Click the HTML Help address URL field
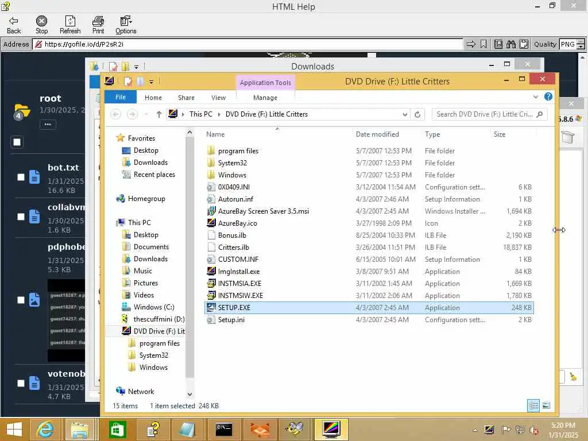The image size is (588, 441). (x=247, y=44)
